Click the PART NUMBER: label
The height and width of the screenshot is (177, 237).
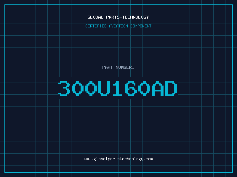(x=118, y=67)
